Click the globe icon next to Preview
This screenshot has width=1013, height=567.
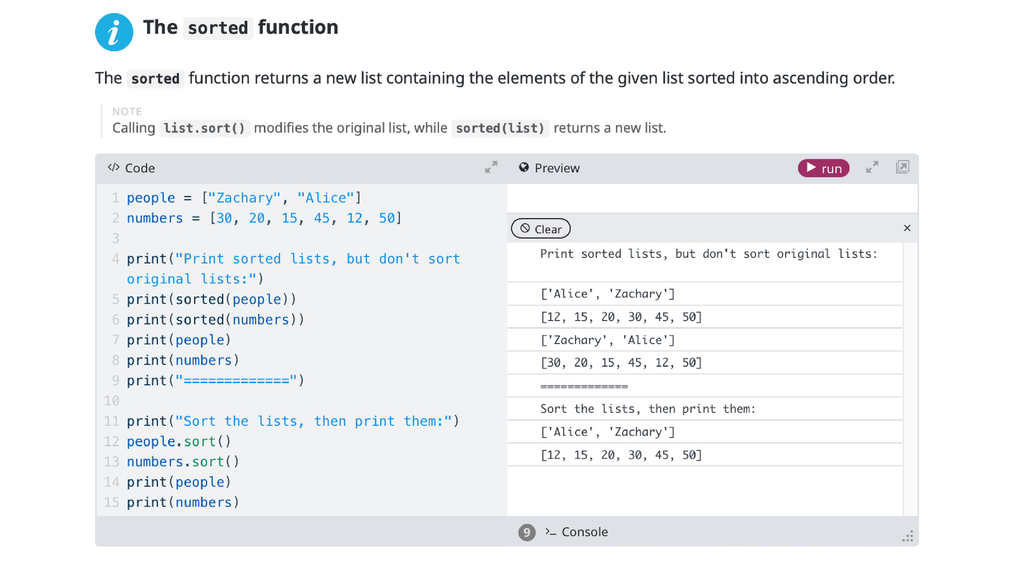[524, 168]
